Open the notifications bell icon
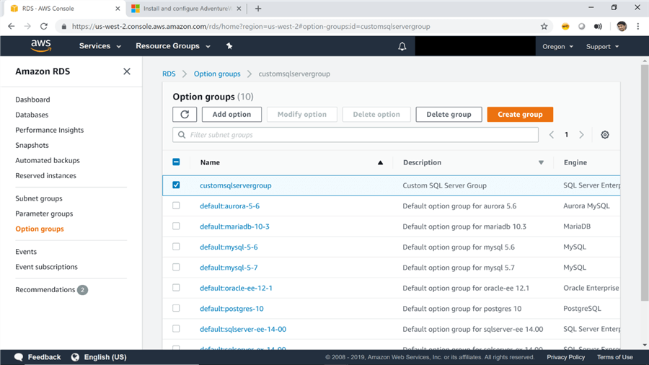 pyautogui.click(x=402, y=46)
